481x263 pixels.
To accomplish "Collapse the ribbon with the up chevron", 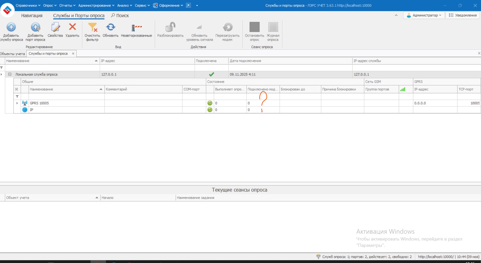I will (396, 15).
